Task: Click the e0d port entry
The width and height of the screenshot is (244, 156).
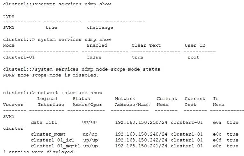Action: (x=217, y=140)
